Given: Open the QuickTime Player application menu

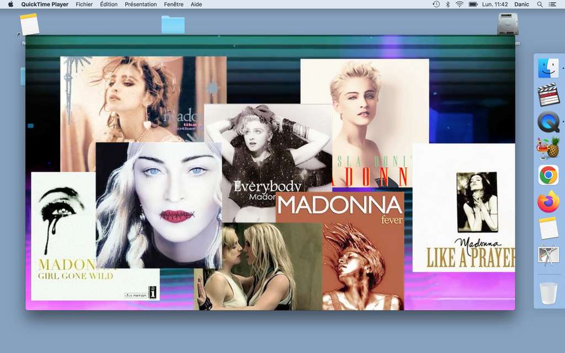Looking at the screenshot, I should [x=45, y=4].
